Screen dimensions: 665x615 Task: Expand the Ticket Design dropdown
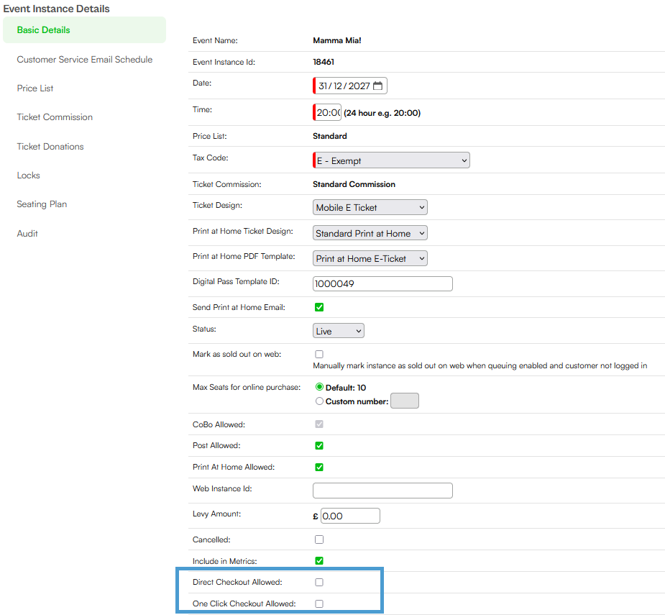[x=370, y=208]
